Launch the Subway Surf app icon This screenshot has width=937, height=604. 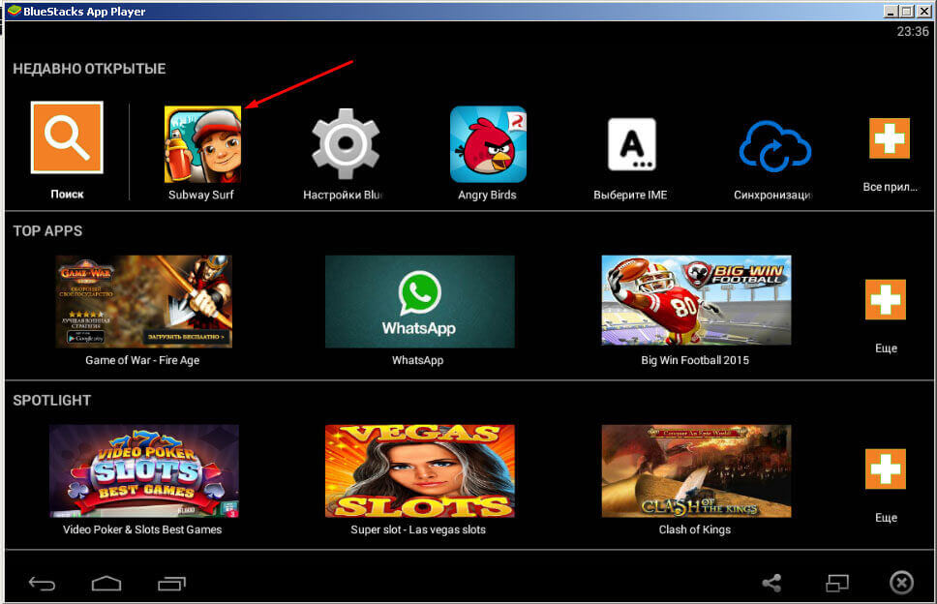pos(202,144)
